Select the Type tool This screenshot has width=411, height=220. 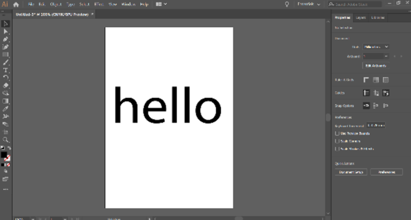click(5, 70)
